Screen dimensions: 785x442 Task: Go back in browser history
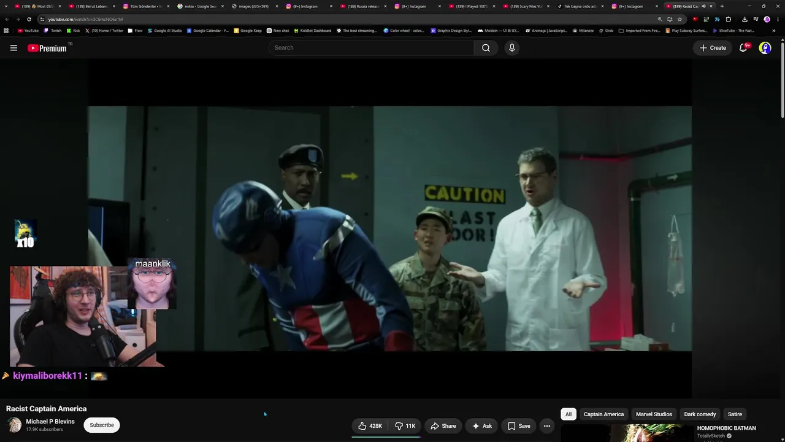pos(7,19)
